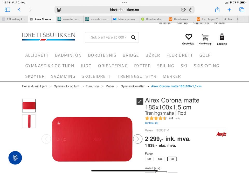Open the TRENINGSUTSTYR category menu
Screen dimensions: 249x173
point(137,77)
